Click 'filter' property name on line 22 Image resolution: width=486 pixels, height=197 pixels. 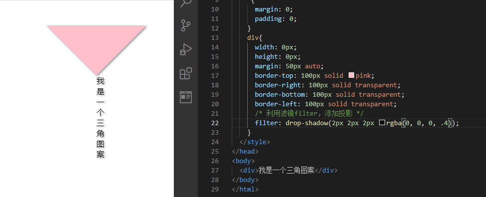(x=266, y=123)
